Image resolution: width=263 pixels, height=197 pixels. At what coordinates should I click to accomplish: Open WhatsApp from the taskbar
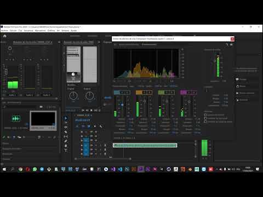pos(35,169)
